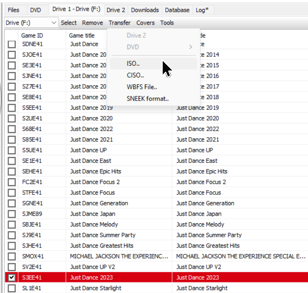The image size is (308, 293).
Task: Check the box for S2UE41
Action: (12, 118)
